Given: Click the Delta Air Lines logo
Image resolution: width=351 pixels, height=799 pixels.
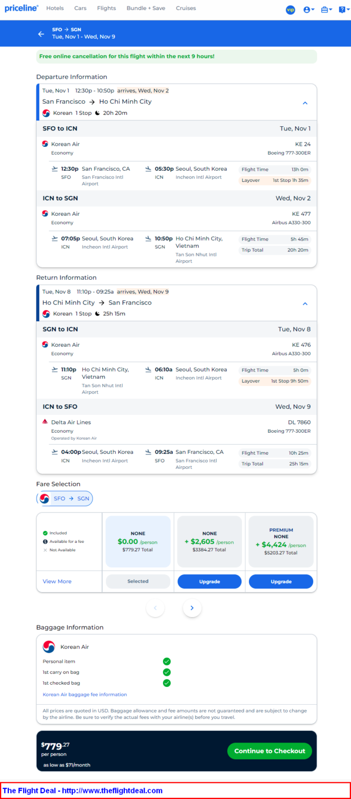Looking at the screenshot, I should click(45, 422).
